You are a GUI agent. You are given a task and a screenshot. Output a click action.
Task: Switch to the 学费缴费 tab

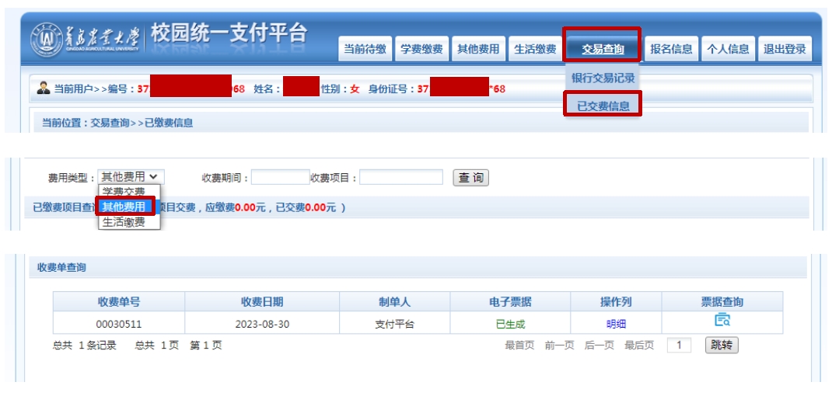pyautogui.click(x=421, y=49)
